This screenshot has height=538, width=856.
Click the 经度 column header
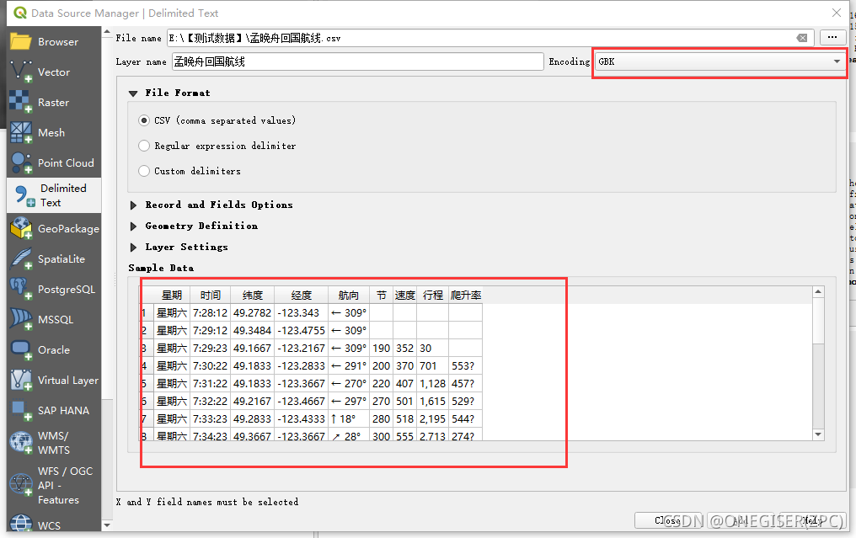tap(302, 296)
